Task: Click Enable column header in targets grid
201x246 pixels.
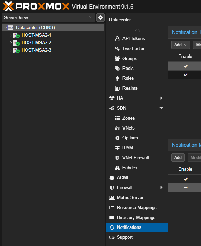Action: 185,56
